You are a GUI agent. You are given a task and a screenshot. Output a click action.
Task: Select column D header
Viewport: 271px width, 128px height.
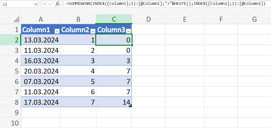[148, 19]
